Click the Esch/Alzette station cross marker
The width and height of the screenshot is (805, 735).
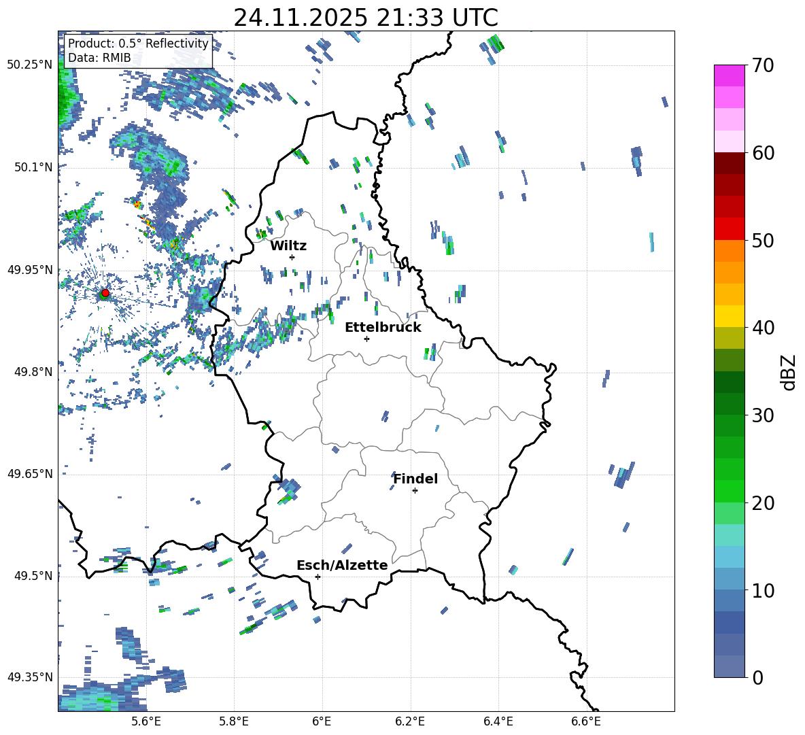pyautogui.click(x=318, y=577)
